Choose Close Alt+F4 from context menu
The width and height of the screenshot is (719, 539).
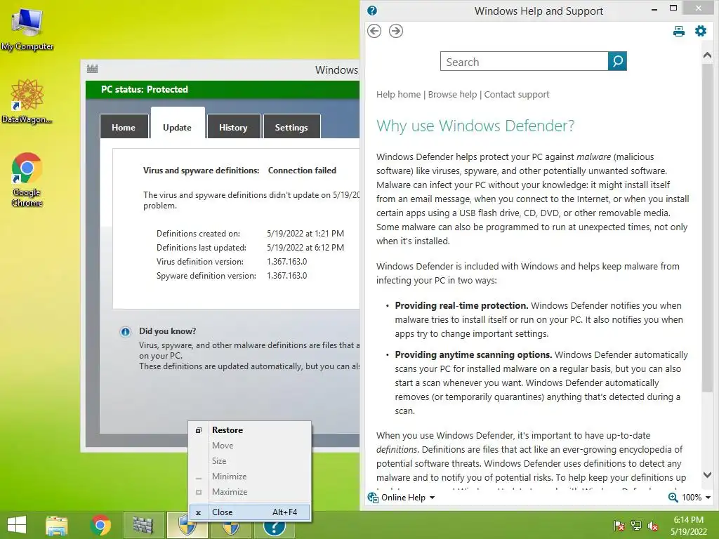[250, 512]
